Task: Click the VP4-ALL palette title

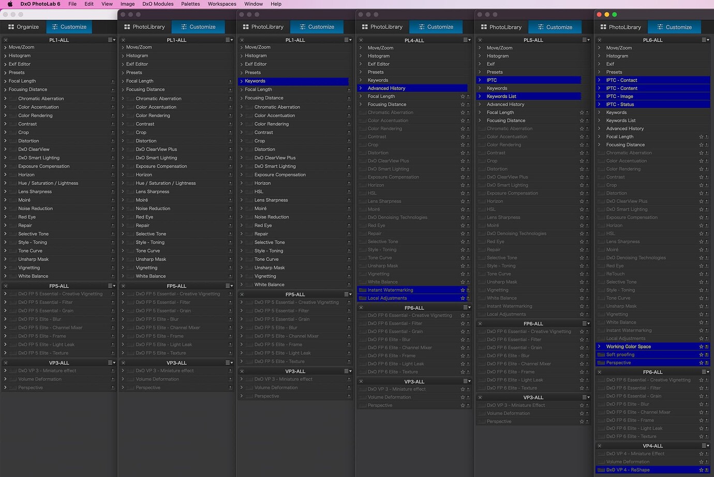Action: coord(652,446)
